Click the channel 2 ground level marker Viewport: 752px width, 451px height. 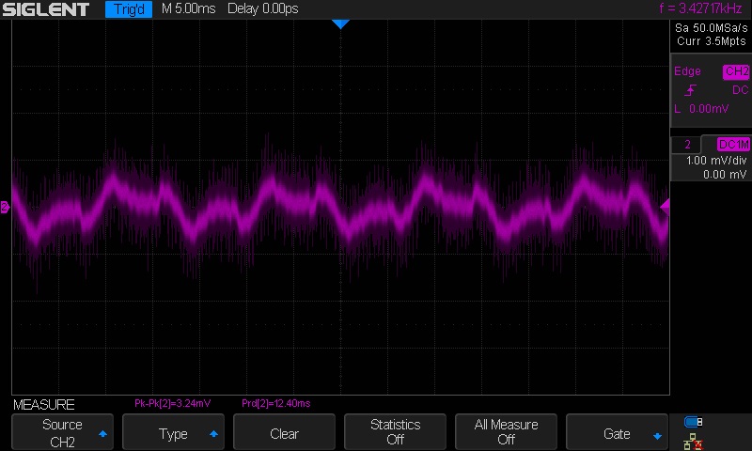[5, 207]
